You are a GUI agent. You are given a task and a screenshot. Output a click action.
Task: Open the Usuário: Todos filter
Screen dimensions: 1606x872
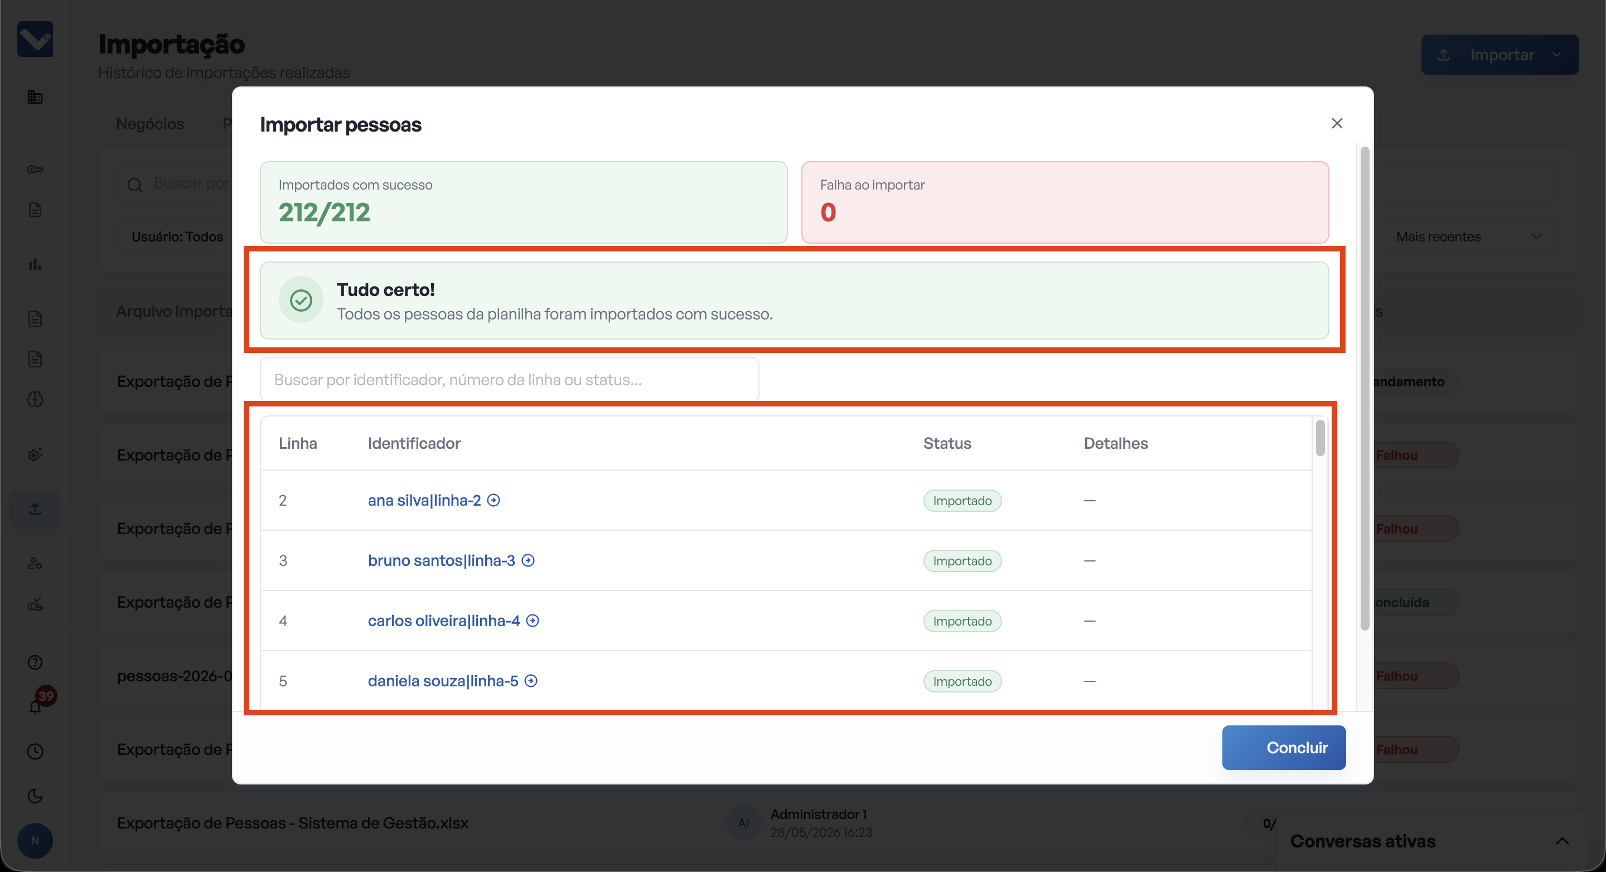point(177,237)
